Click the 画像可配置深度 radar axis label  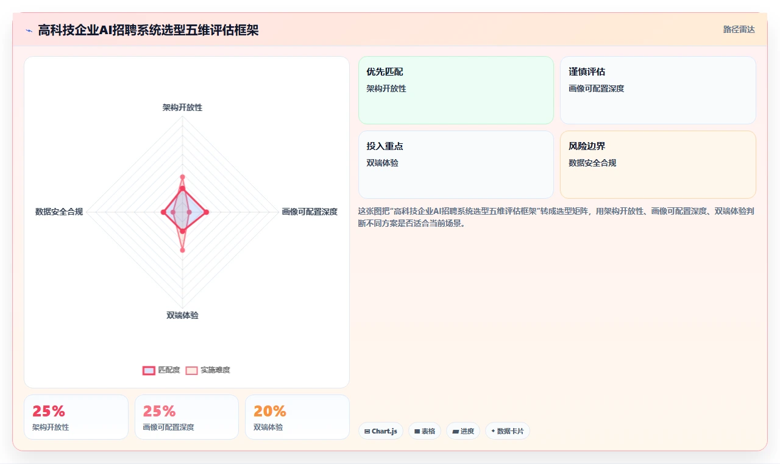point(310,212)
